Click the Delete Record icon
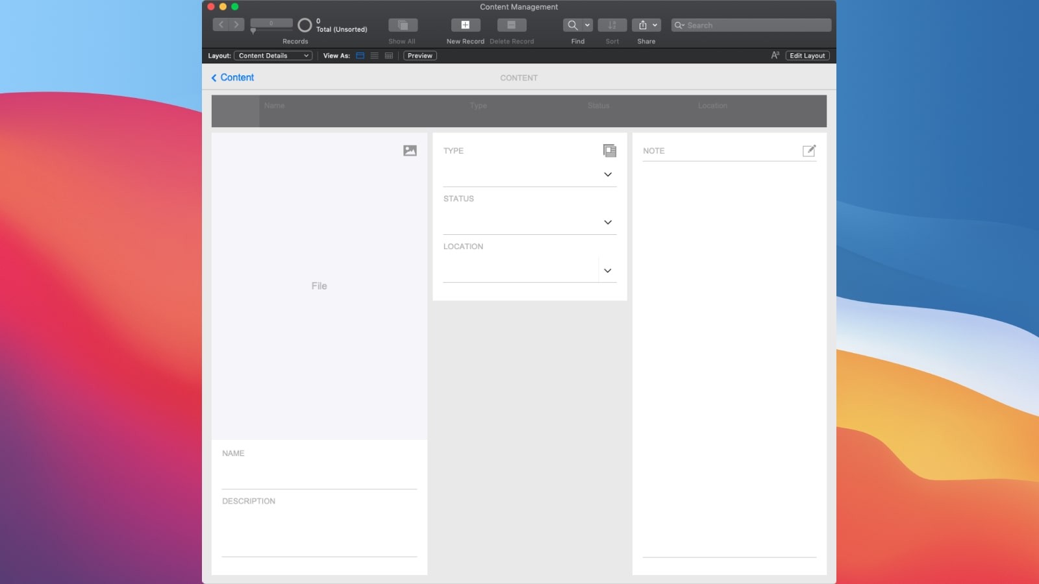Viewport: 1039px width, 584px height. point(511,25)
